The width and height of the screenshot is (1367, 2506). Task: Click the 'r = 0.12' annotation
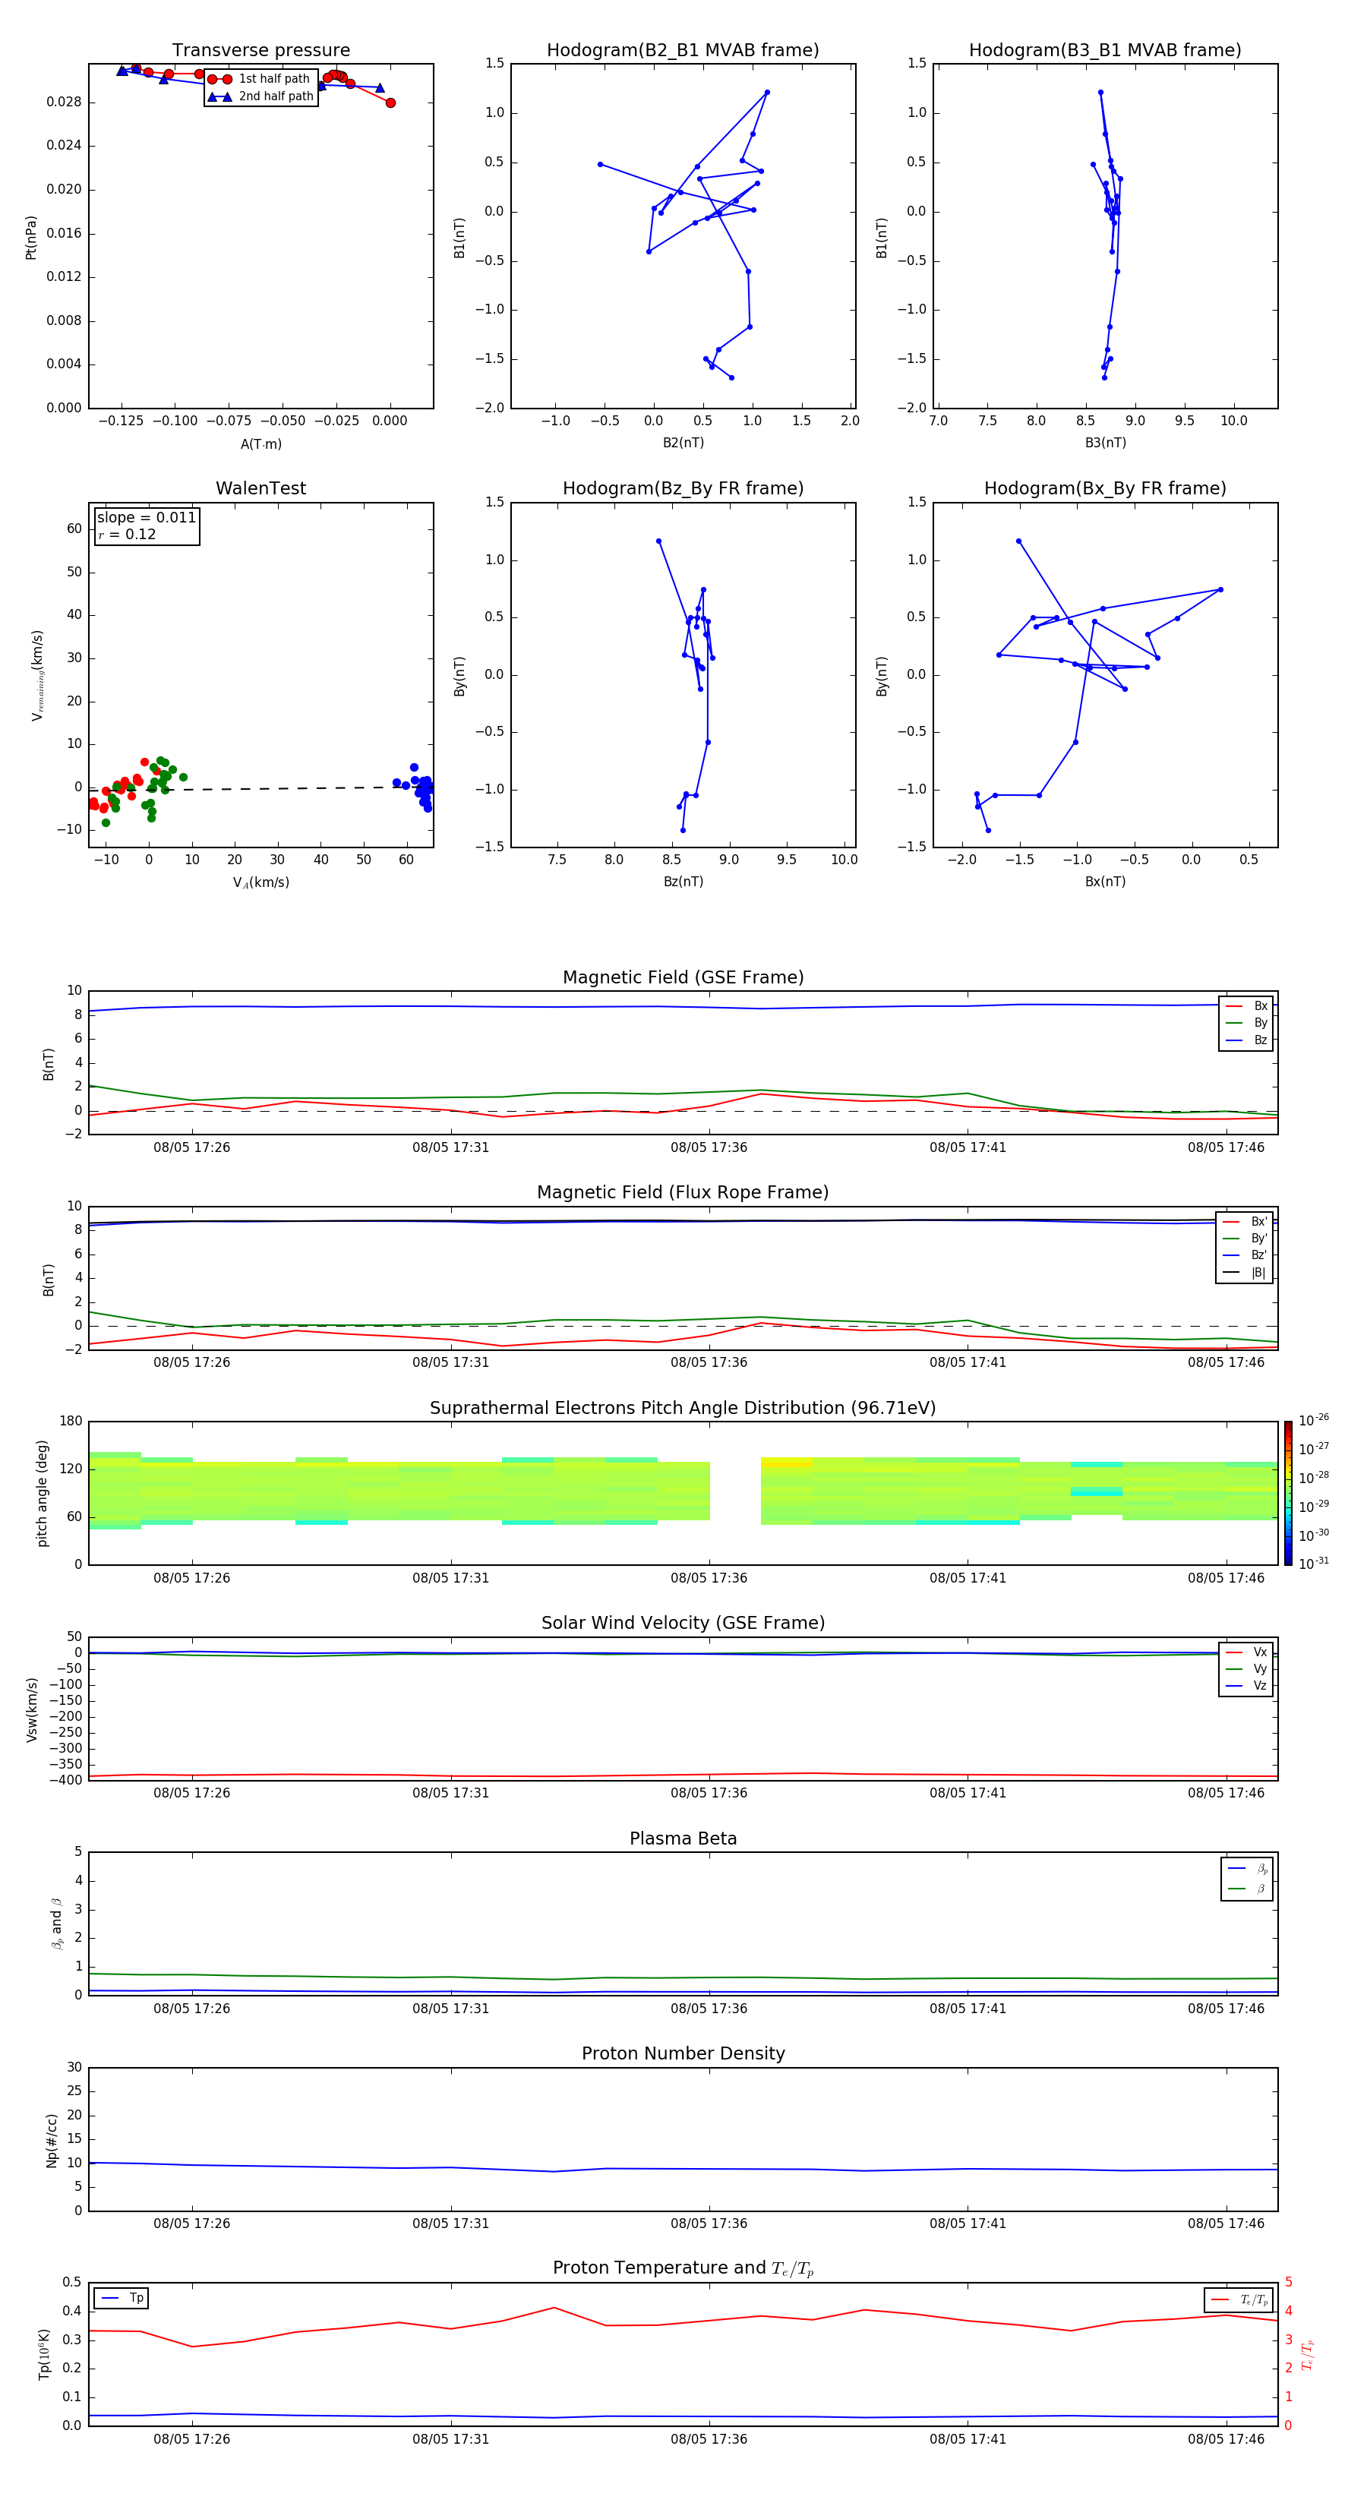coord(127,534)
